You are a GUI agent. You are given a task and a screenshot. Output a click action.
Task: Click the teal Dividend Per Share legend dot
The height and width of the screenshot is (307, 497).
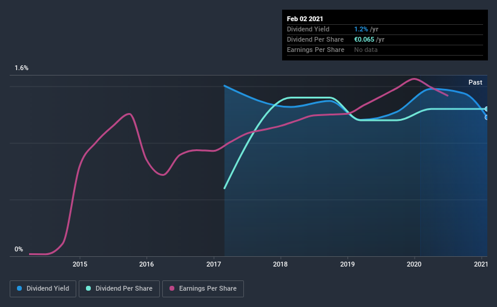88,288
